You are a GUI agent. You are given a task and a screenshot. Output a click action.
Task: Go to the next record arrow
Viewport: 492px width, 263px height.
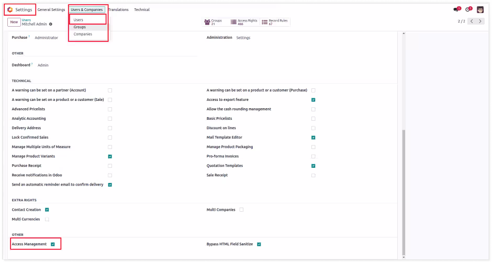tap(480, 21)
